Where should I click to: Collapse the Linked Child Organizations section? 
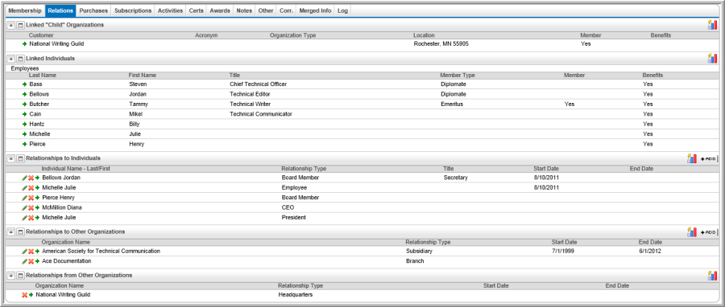(11, 25)
